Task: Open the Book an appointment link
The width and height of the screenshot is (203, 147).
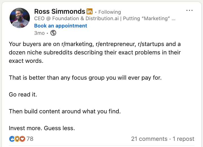Action: (x=61, y=26)
